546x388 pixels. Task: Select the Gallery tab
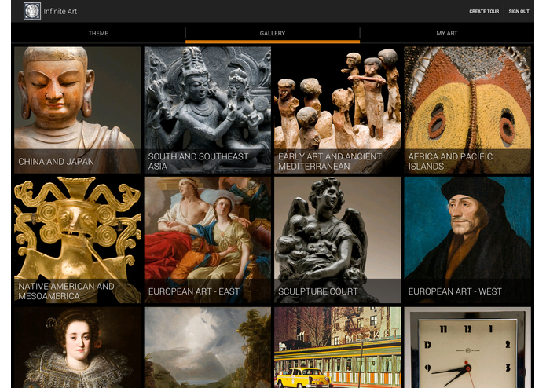click(x=273, y=34)
